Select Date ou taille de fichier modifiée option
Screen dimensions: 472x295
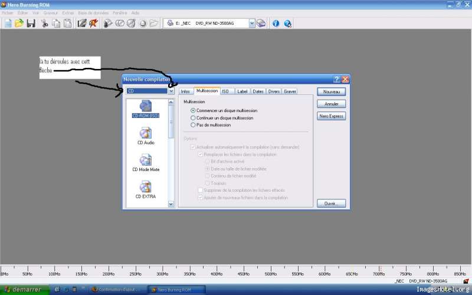(x=207, y=169)
